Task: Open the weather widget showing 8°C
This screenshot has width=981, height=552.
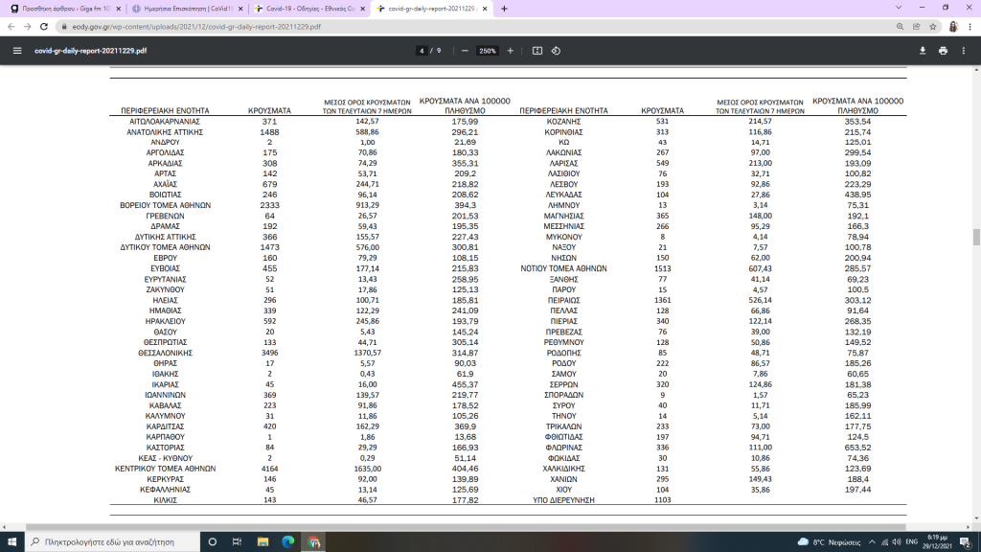Action: coord(831,542)
